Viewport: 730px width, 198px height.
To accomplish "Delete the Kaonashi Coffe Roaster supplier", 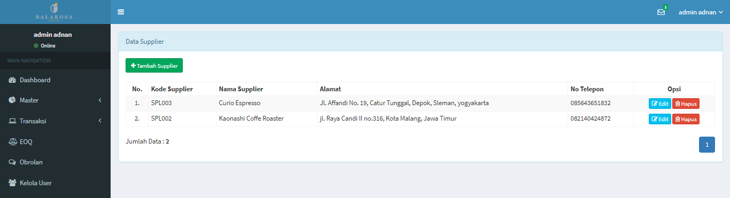I will click(686, 119).
